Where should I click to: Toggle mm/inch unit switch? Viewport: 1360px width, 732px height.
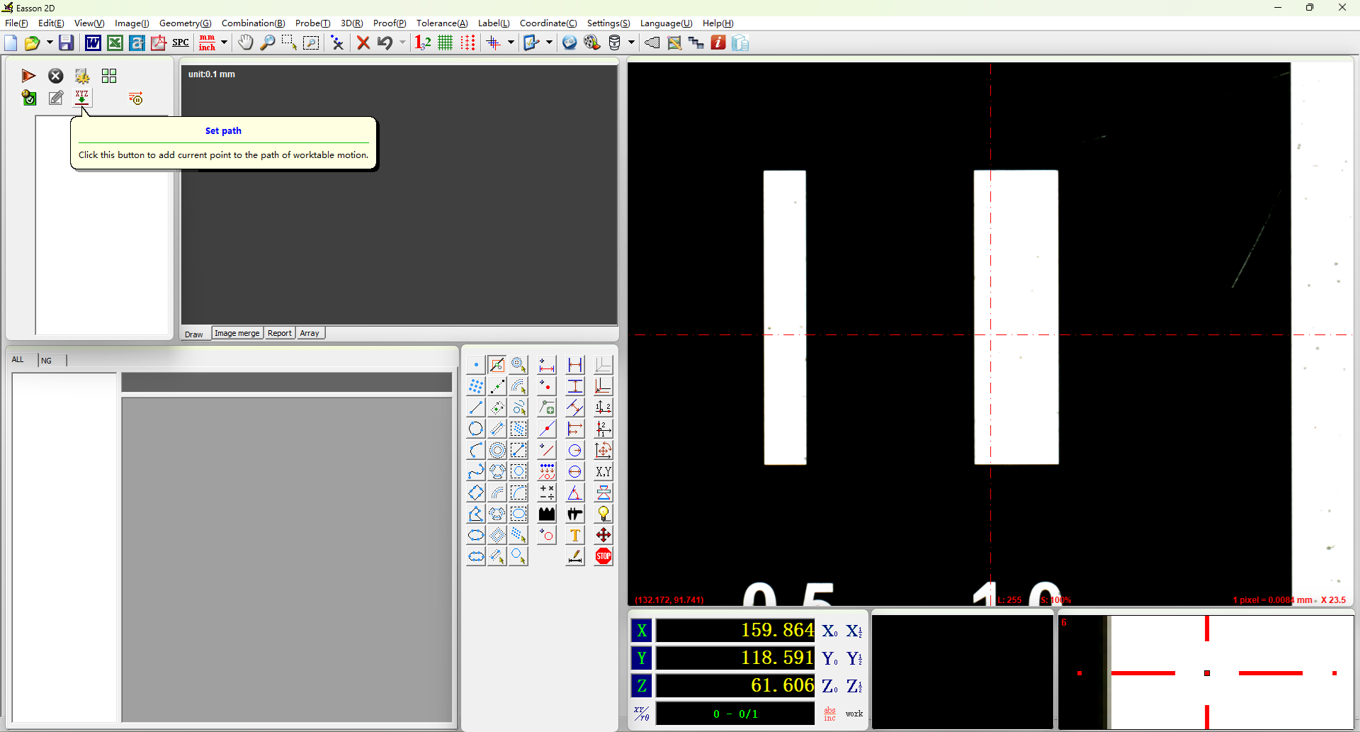tap(207, 43)
